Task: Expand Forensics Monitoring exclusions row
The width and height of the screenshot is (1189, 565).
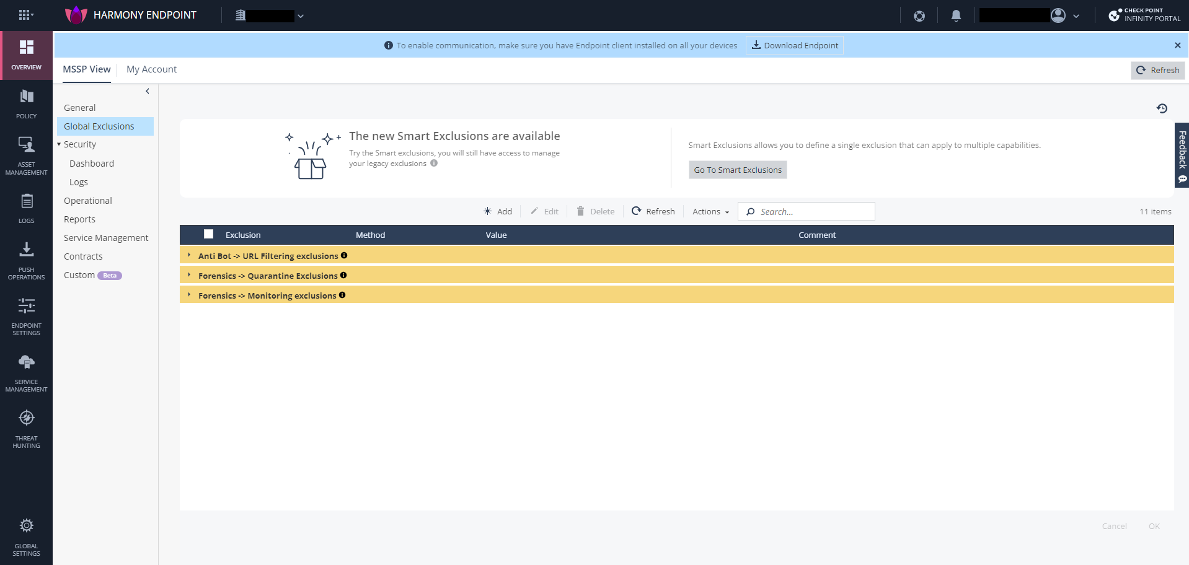Action: [189, 295]
